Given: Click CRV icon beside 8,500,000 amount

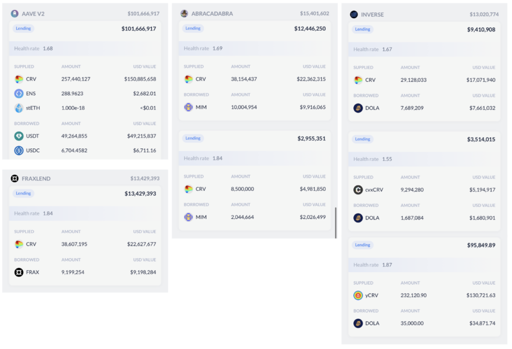Looking at the screenshot, I should coord(188,189).
